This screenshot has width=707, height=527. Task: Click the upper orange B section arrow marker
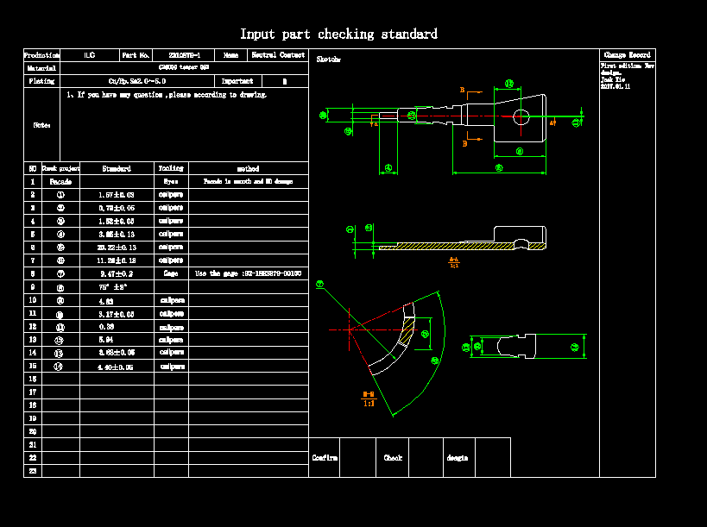(464, 90)
